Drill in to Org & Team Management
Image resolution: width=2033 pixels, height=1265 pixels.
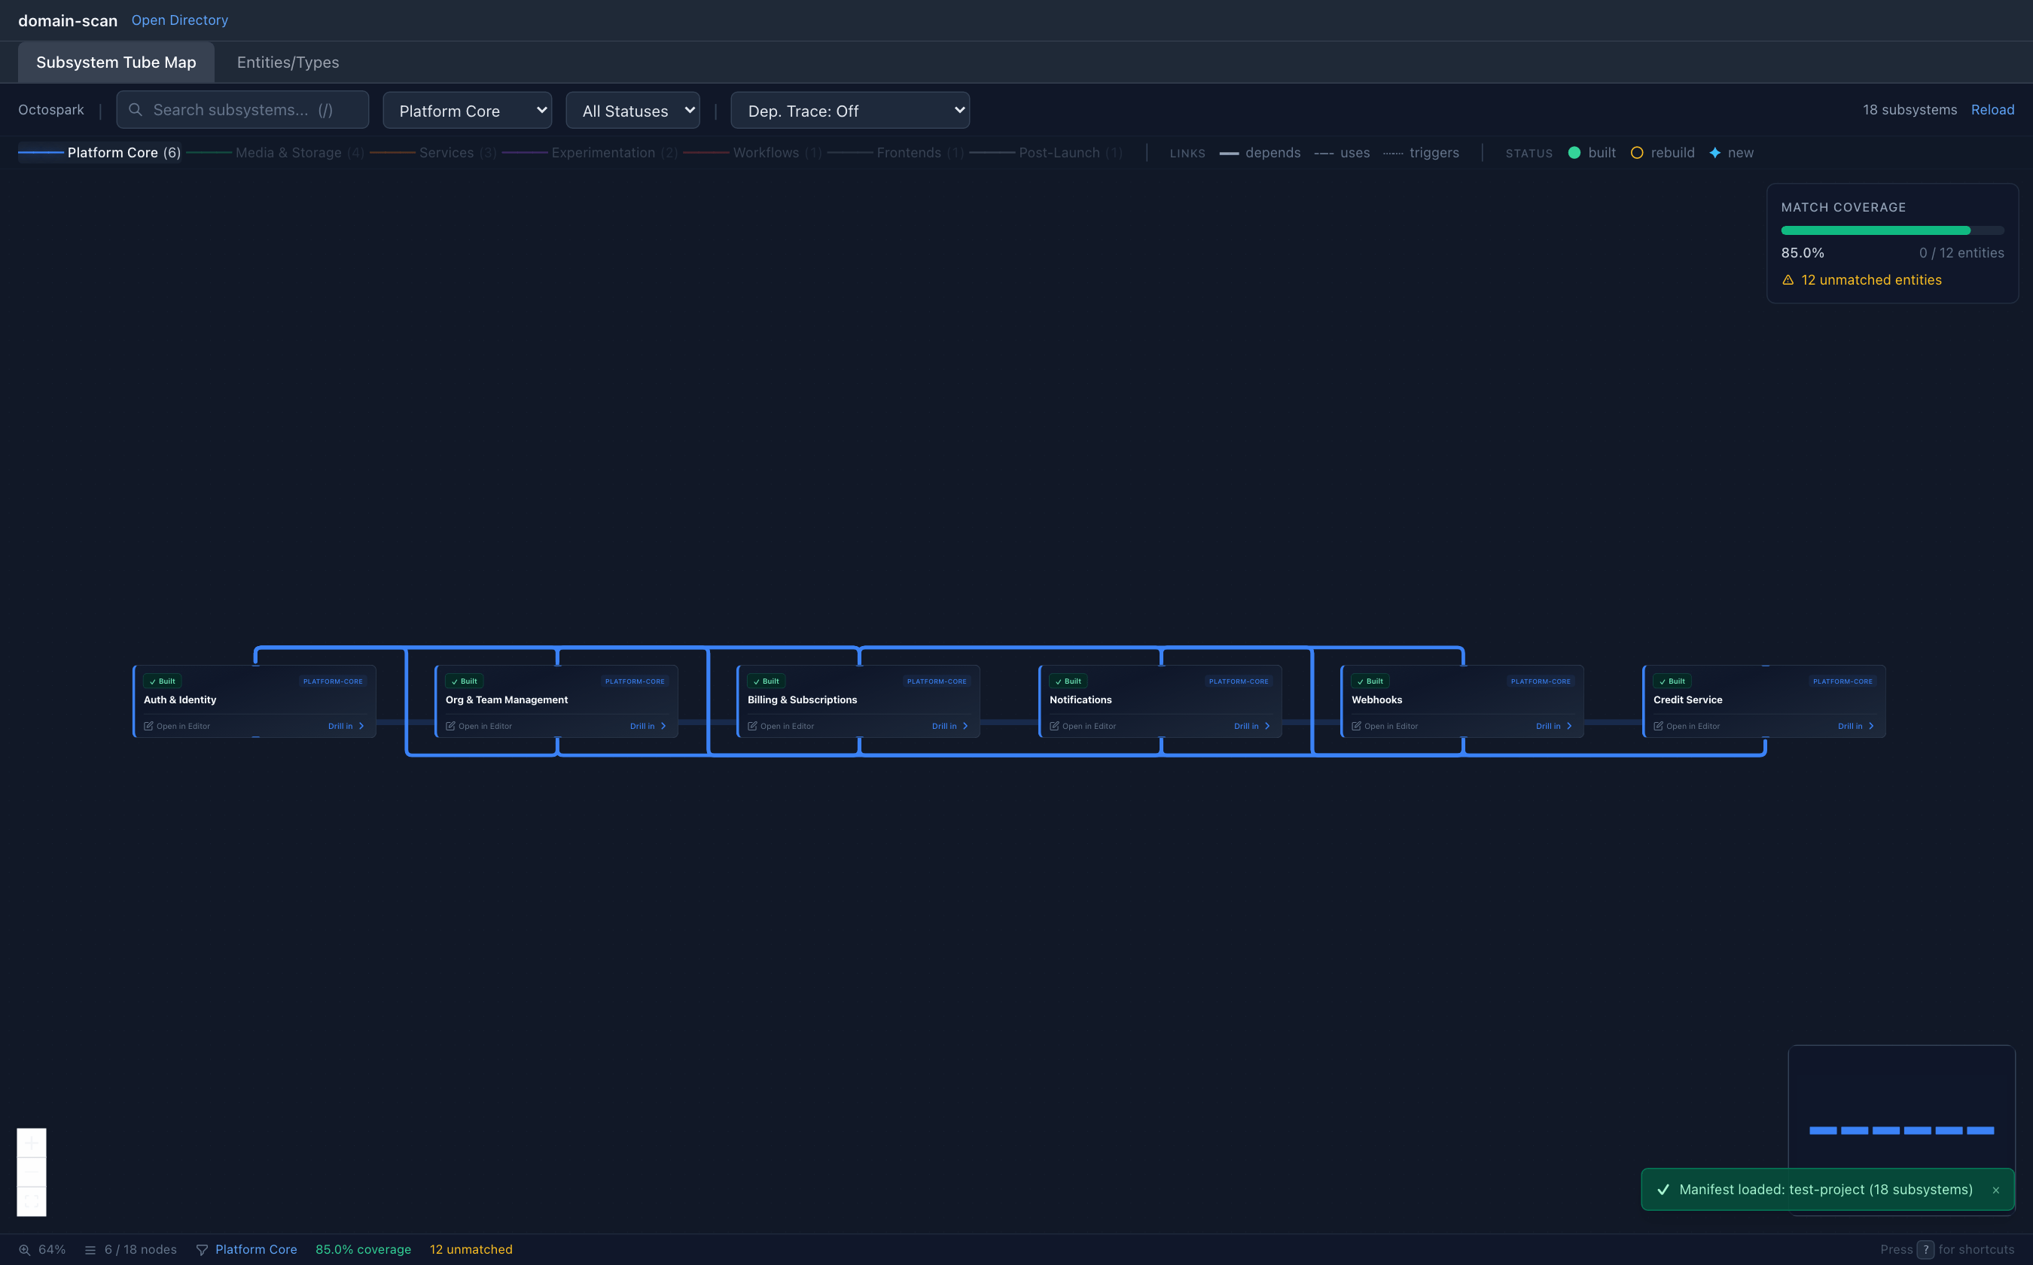[x=648, y=726]
